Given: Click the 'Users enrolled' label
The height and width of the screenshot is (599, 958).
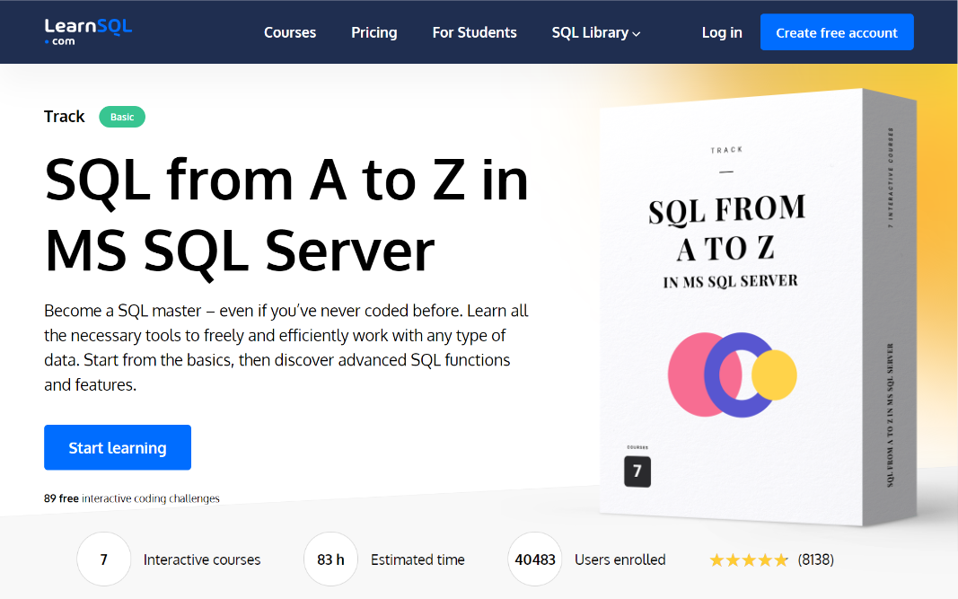Looking at the screenshot, I should point(620,559).
